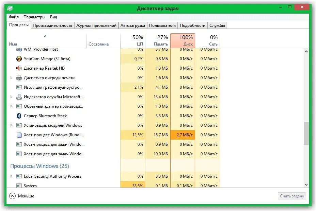Switch to the Журнал приложений tab
Viewport: 316px width, 211px height.
pos(96,25)
